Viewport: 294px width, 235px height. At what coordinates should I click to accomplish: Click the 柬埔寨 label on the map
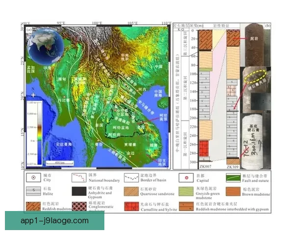coord(130,144)
